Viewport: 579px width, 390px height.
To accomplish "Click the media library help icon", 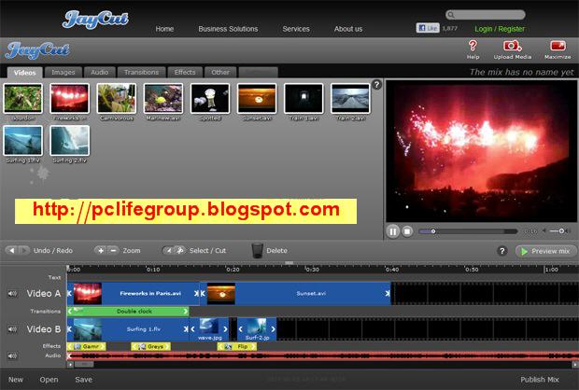I will click(x=376, y=85).
